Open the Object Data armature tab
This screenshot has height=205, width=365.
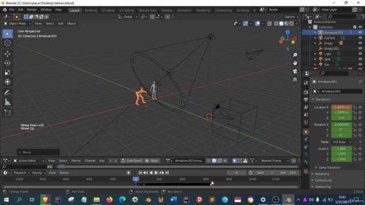306,154
